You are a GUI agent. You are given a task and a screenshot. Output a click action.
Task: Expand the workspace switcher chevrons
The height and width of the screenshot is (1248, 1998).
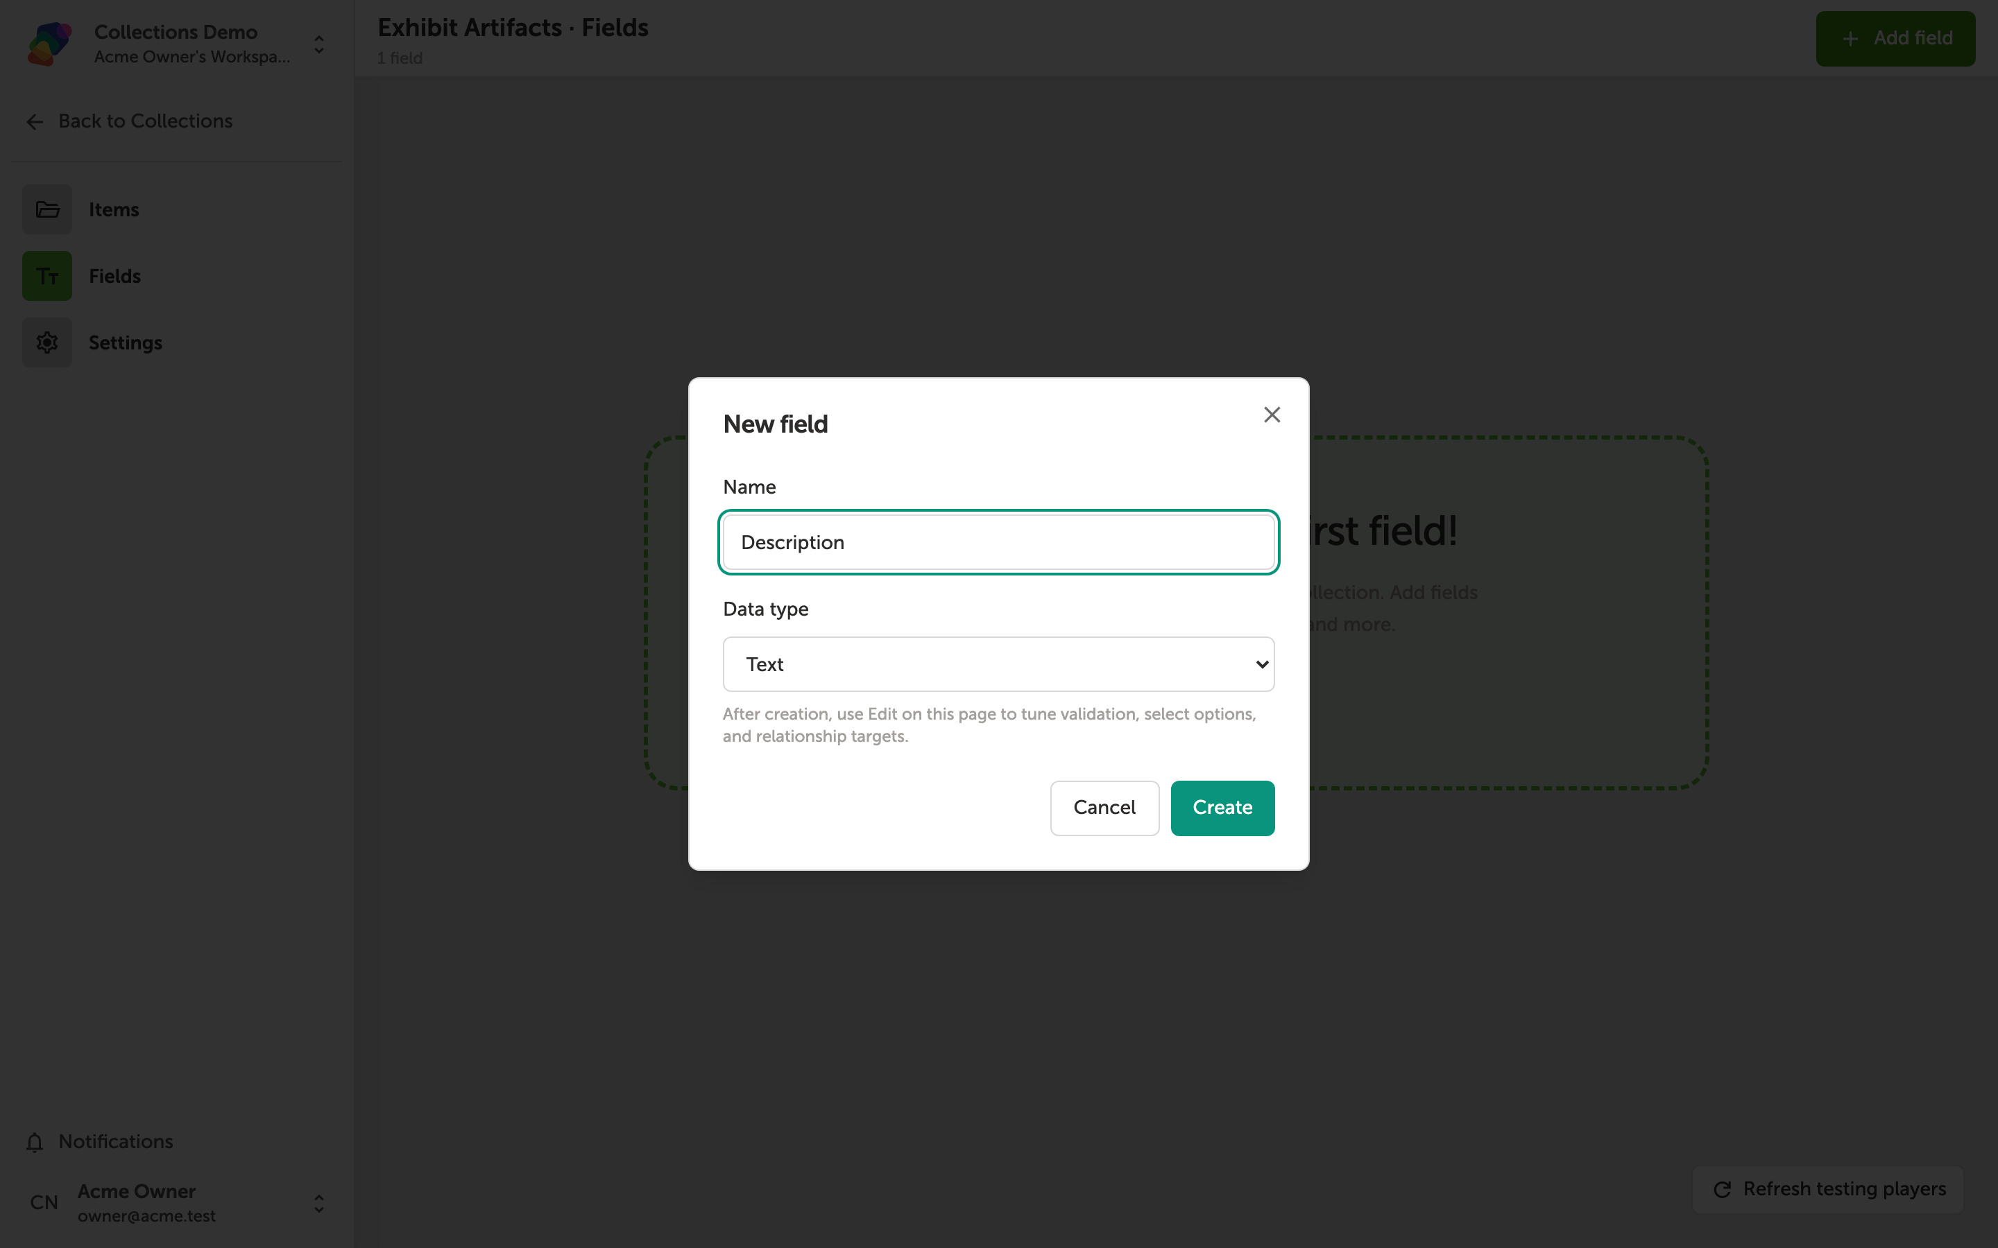coord(318,44)
